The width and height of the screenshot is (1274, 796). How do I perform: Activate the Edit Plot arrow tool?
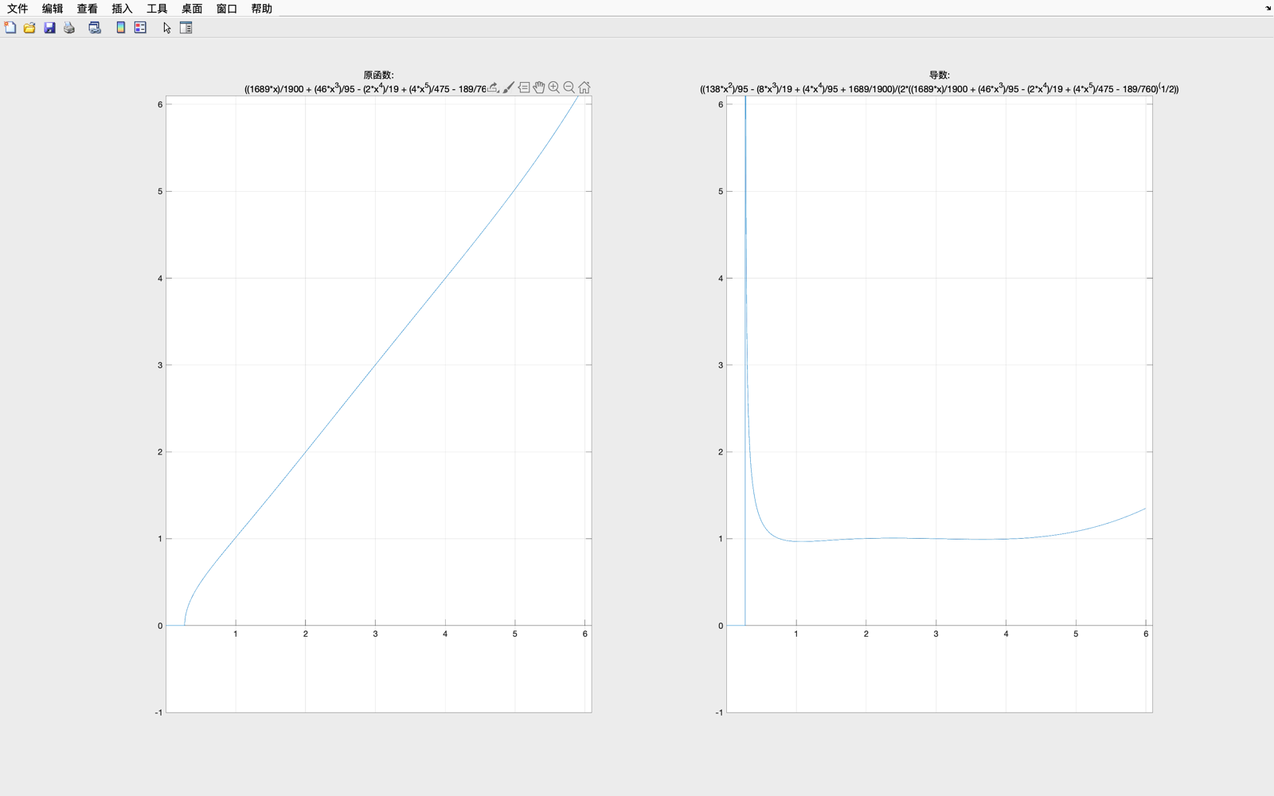point(166,28)
